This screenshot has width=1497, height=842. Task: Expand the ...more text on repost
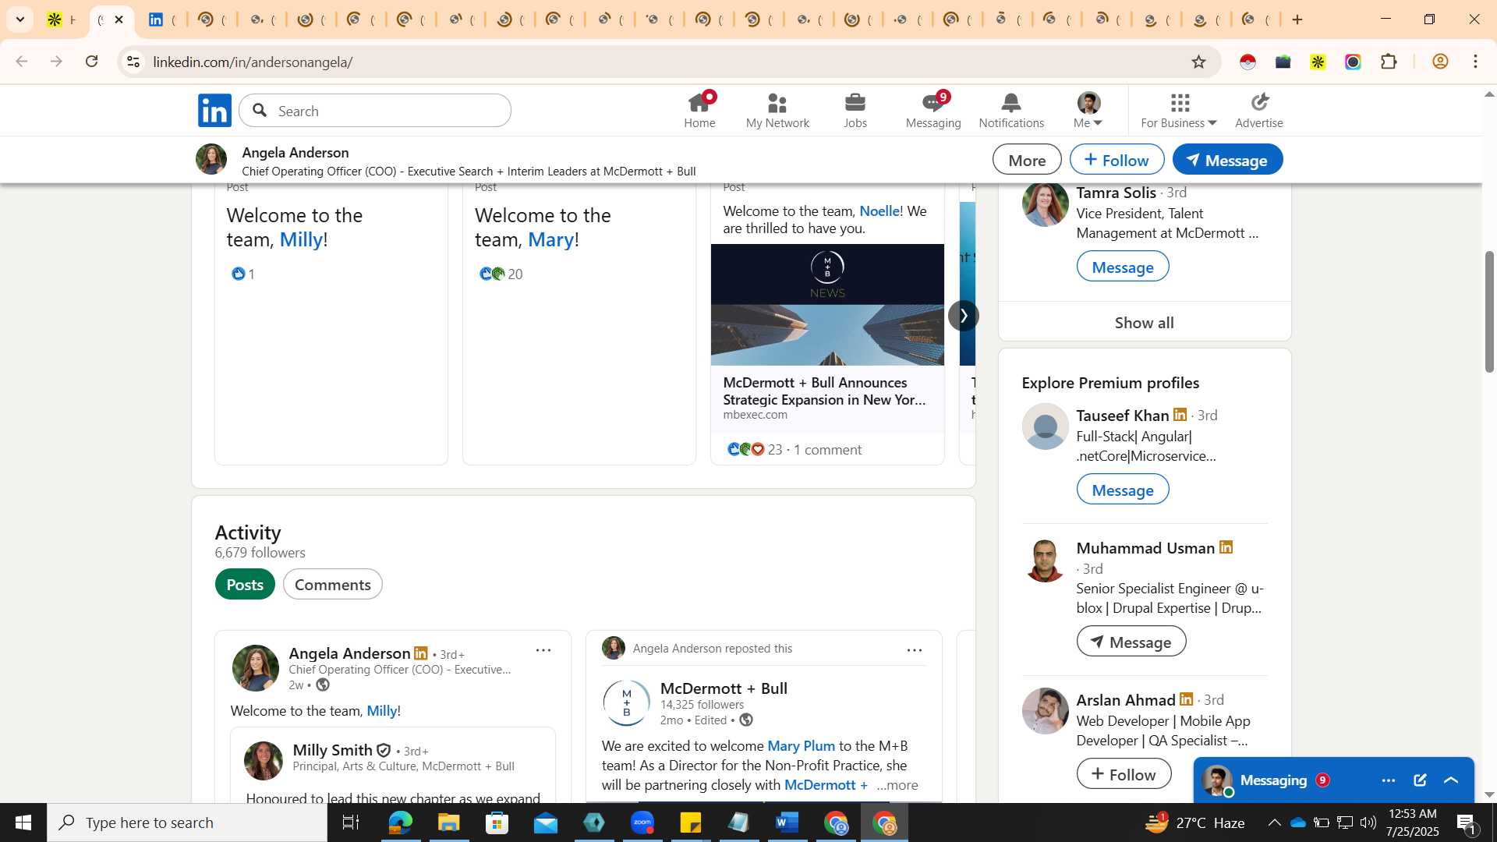point(897,785)
